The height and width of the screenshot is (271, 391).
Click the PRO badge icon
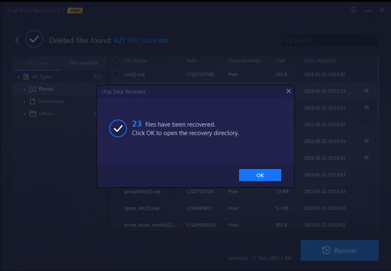point(75,11)
